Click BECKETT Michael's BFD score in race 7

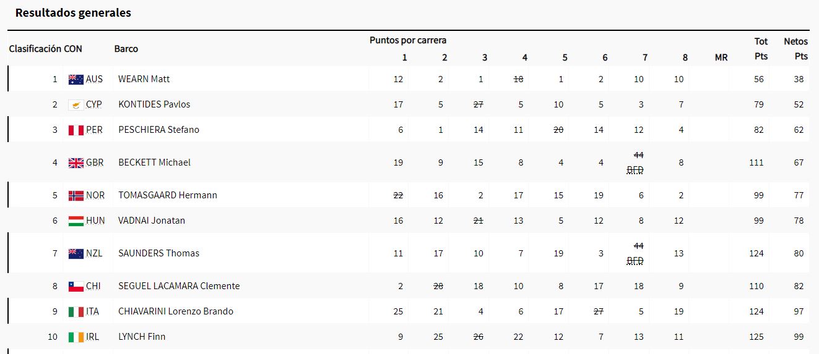coord(635,171)
